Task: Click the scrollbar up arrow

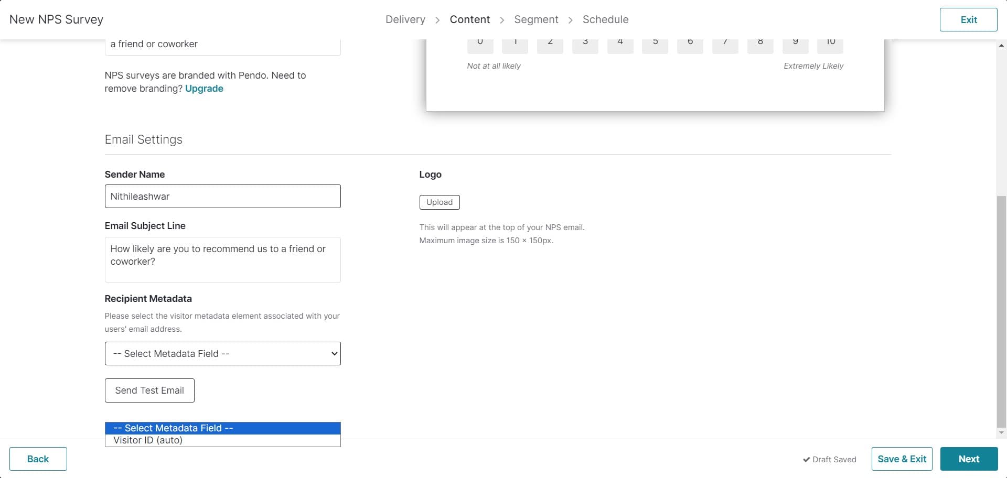Action: (1002, 45)
